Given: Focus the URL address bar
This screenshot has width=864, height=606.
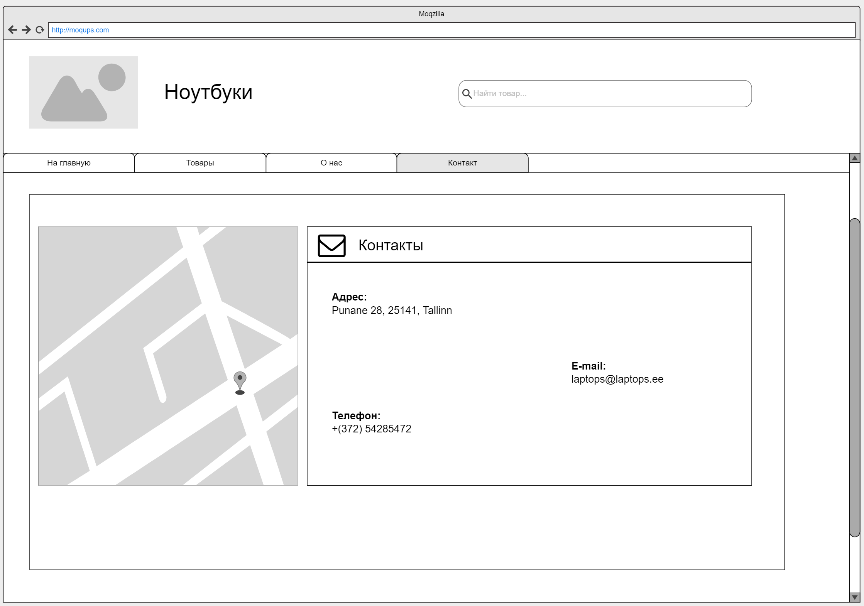Looking at the screenshot, I should coord(452,30).
